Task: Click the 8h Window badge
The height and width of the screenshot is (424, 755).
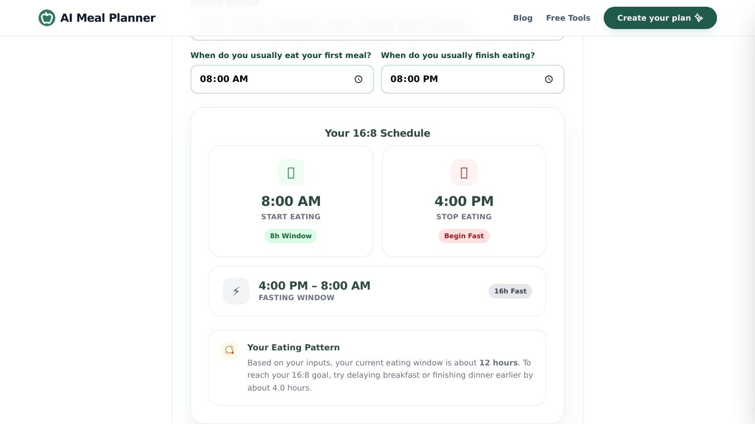Action: point(291,236)
